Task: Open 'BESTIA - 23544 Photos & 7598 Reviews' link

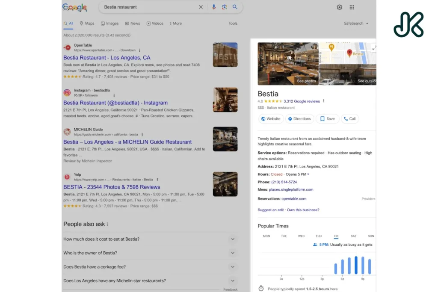Action: pos(112,187)
